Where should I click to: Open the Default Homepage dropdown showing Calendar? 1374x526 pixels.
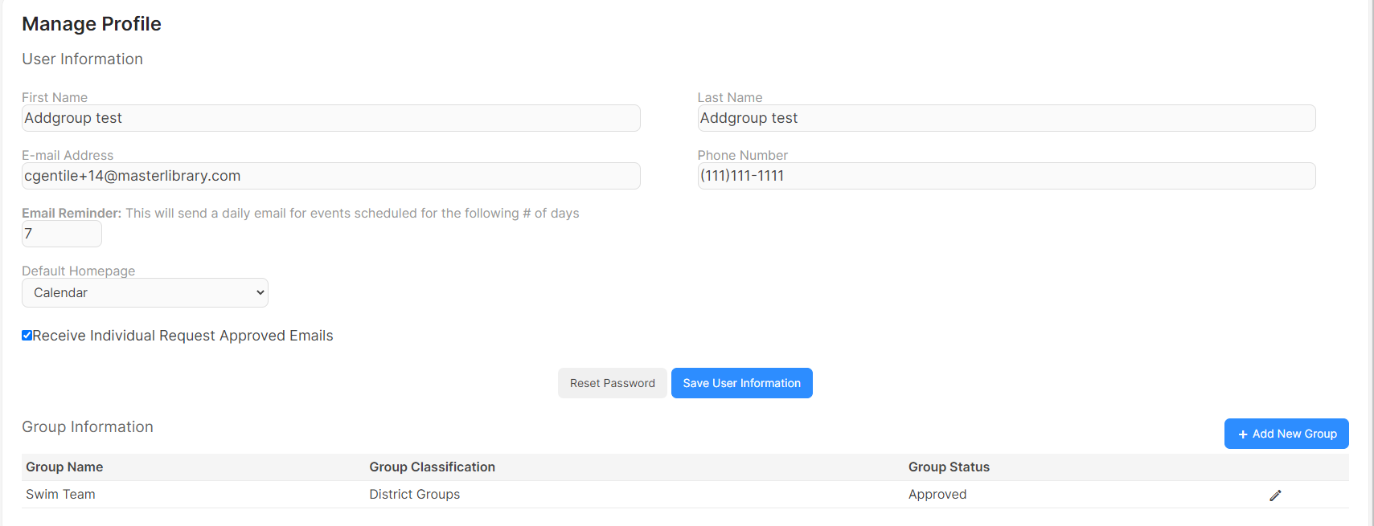coord(145,293)
